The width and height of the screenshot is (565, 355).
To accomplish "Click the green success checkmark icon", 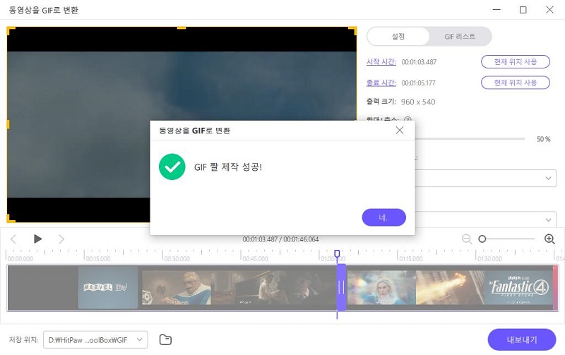I will (172, 167).
